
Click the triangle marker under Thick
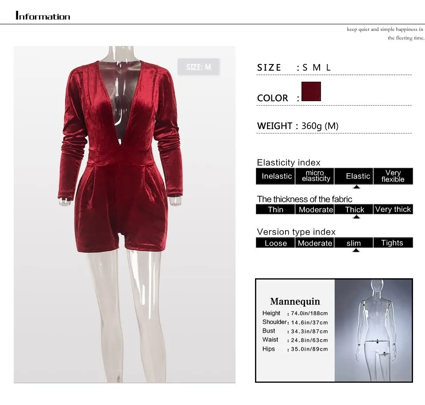click(x=356, y=217)
